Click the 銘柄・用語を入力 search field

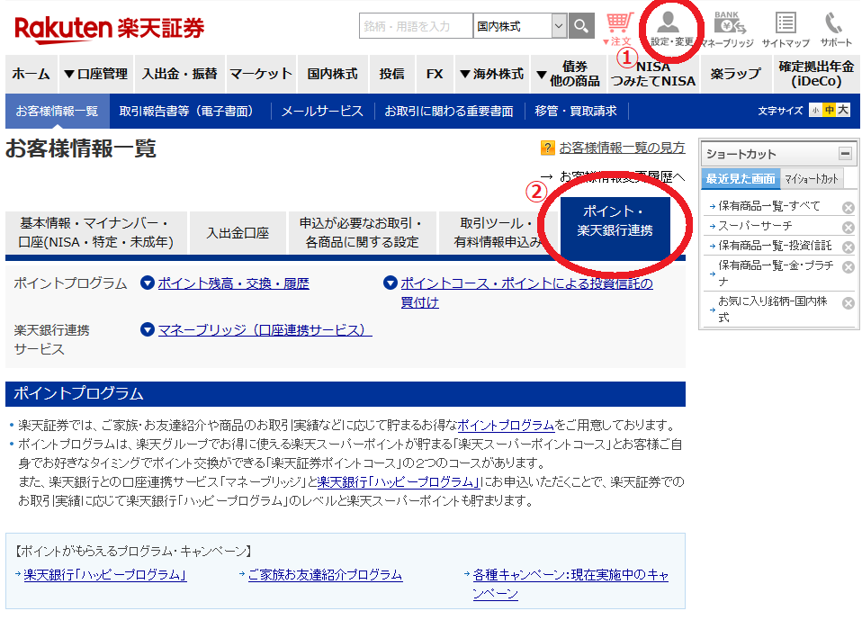click(x=416, y=26)
